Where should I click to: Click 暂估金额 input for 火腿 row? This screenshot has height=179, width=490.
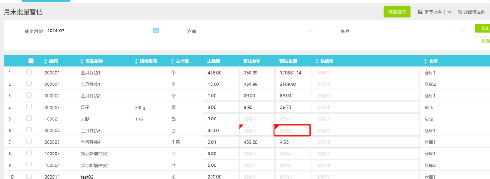pos(293,119)
